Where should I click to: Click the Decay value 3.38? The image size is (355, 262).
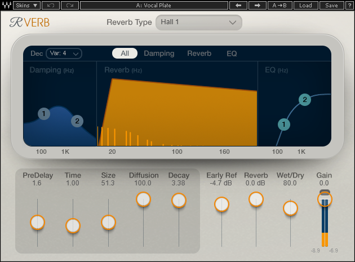coord(178,183)
